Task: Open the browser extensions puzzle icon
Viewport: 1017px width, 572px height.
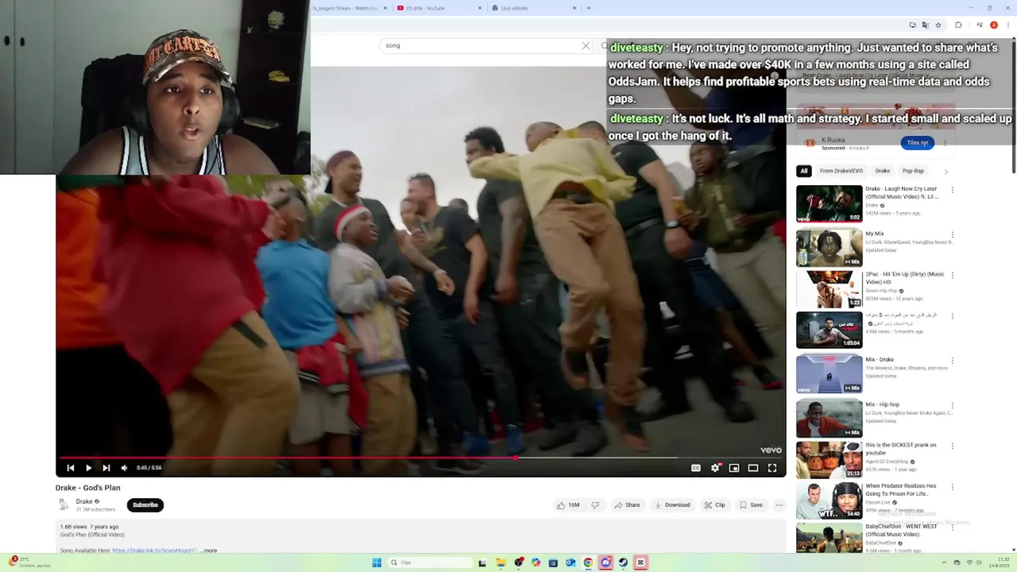Action: [x=958, y=25]
